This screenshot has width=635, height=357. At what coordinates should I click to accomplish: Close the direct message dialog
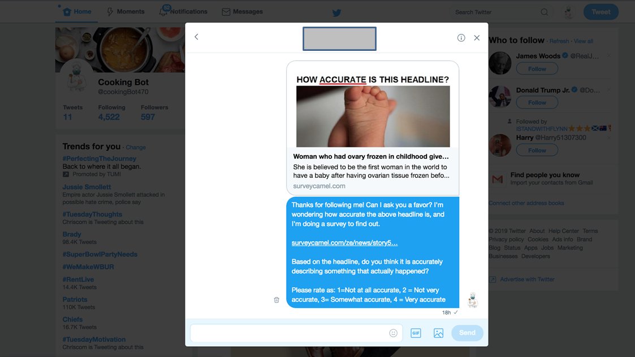[477, 38]
